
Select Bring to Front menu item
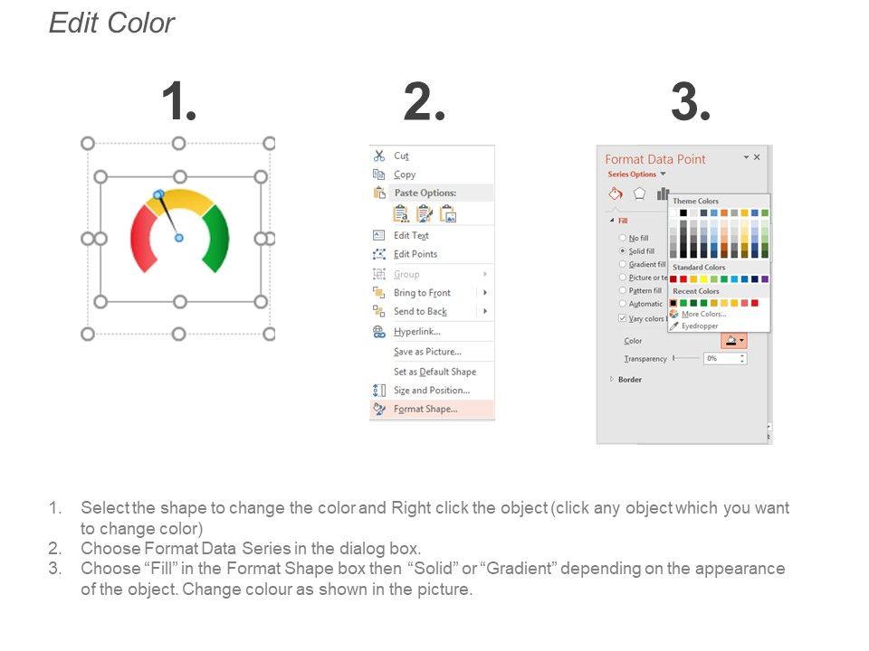click(422, 293)
